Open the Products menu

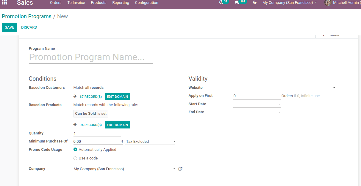99,3
